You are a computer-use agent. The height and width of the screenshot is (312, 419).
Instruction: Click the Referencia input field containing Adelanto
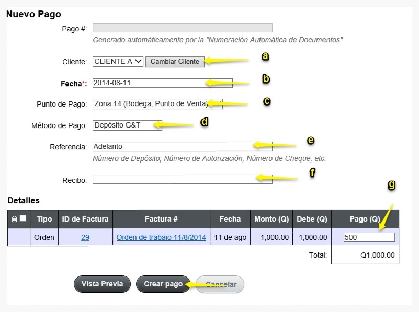(x=183, y=146)
